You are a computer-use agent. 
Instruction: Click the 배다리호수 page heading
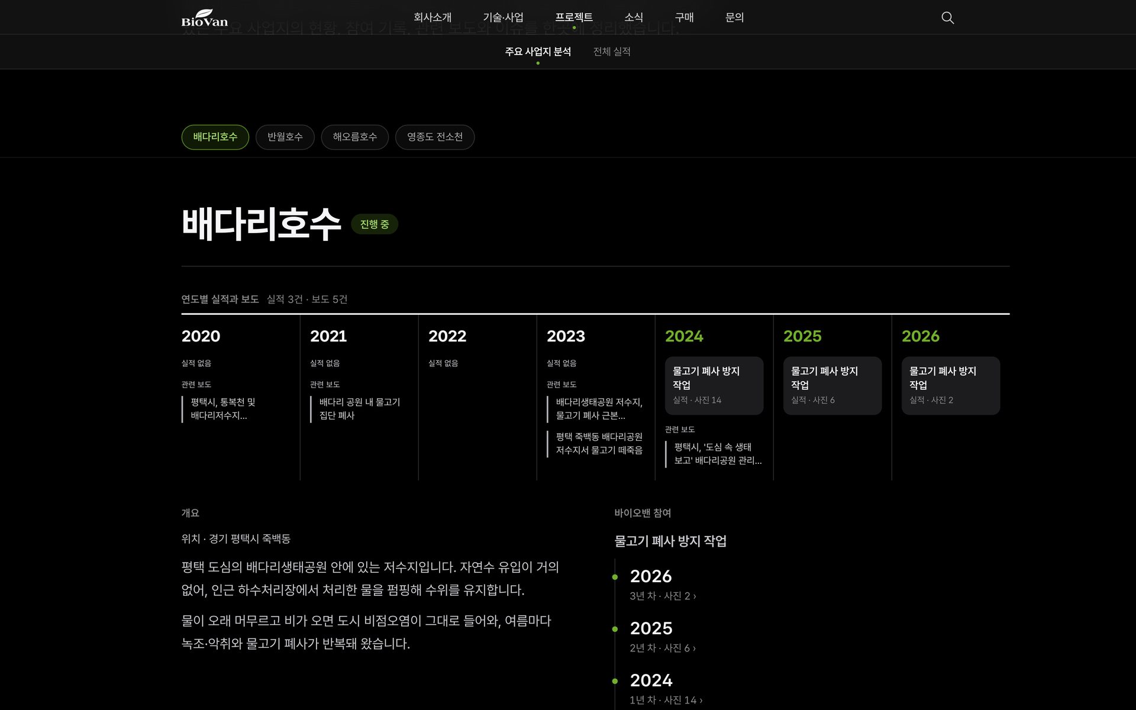pos(261,224)
